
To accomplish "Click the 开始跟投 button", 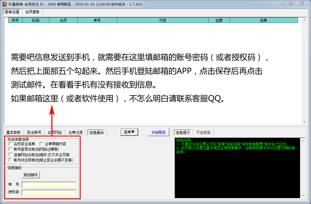I will pyautogui.click(x=158, y=132).
